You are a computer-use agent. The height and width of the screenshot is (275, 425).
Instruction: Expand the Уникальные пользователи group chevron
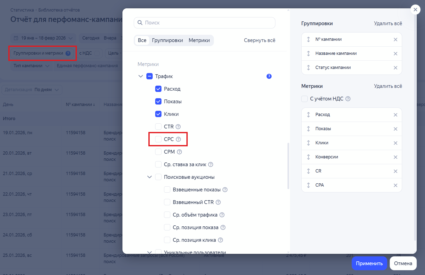coord(149,252)
